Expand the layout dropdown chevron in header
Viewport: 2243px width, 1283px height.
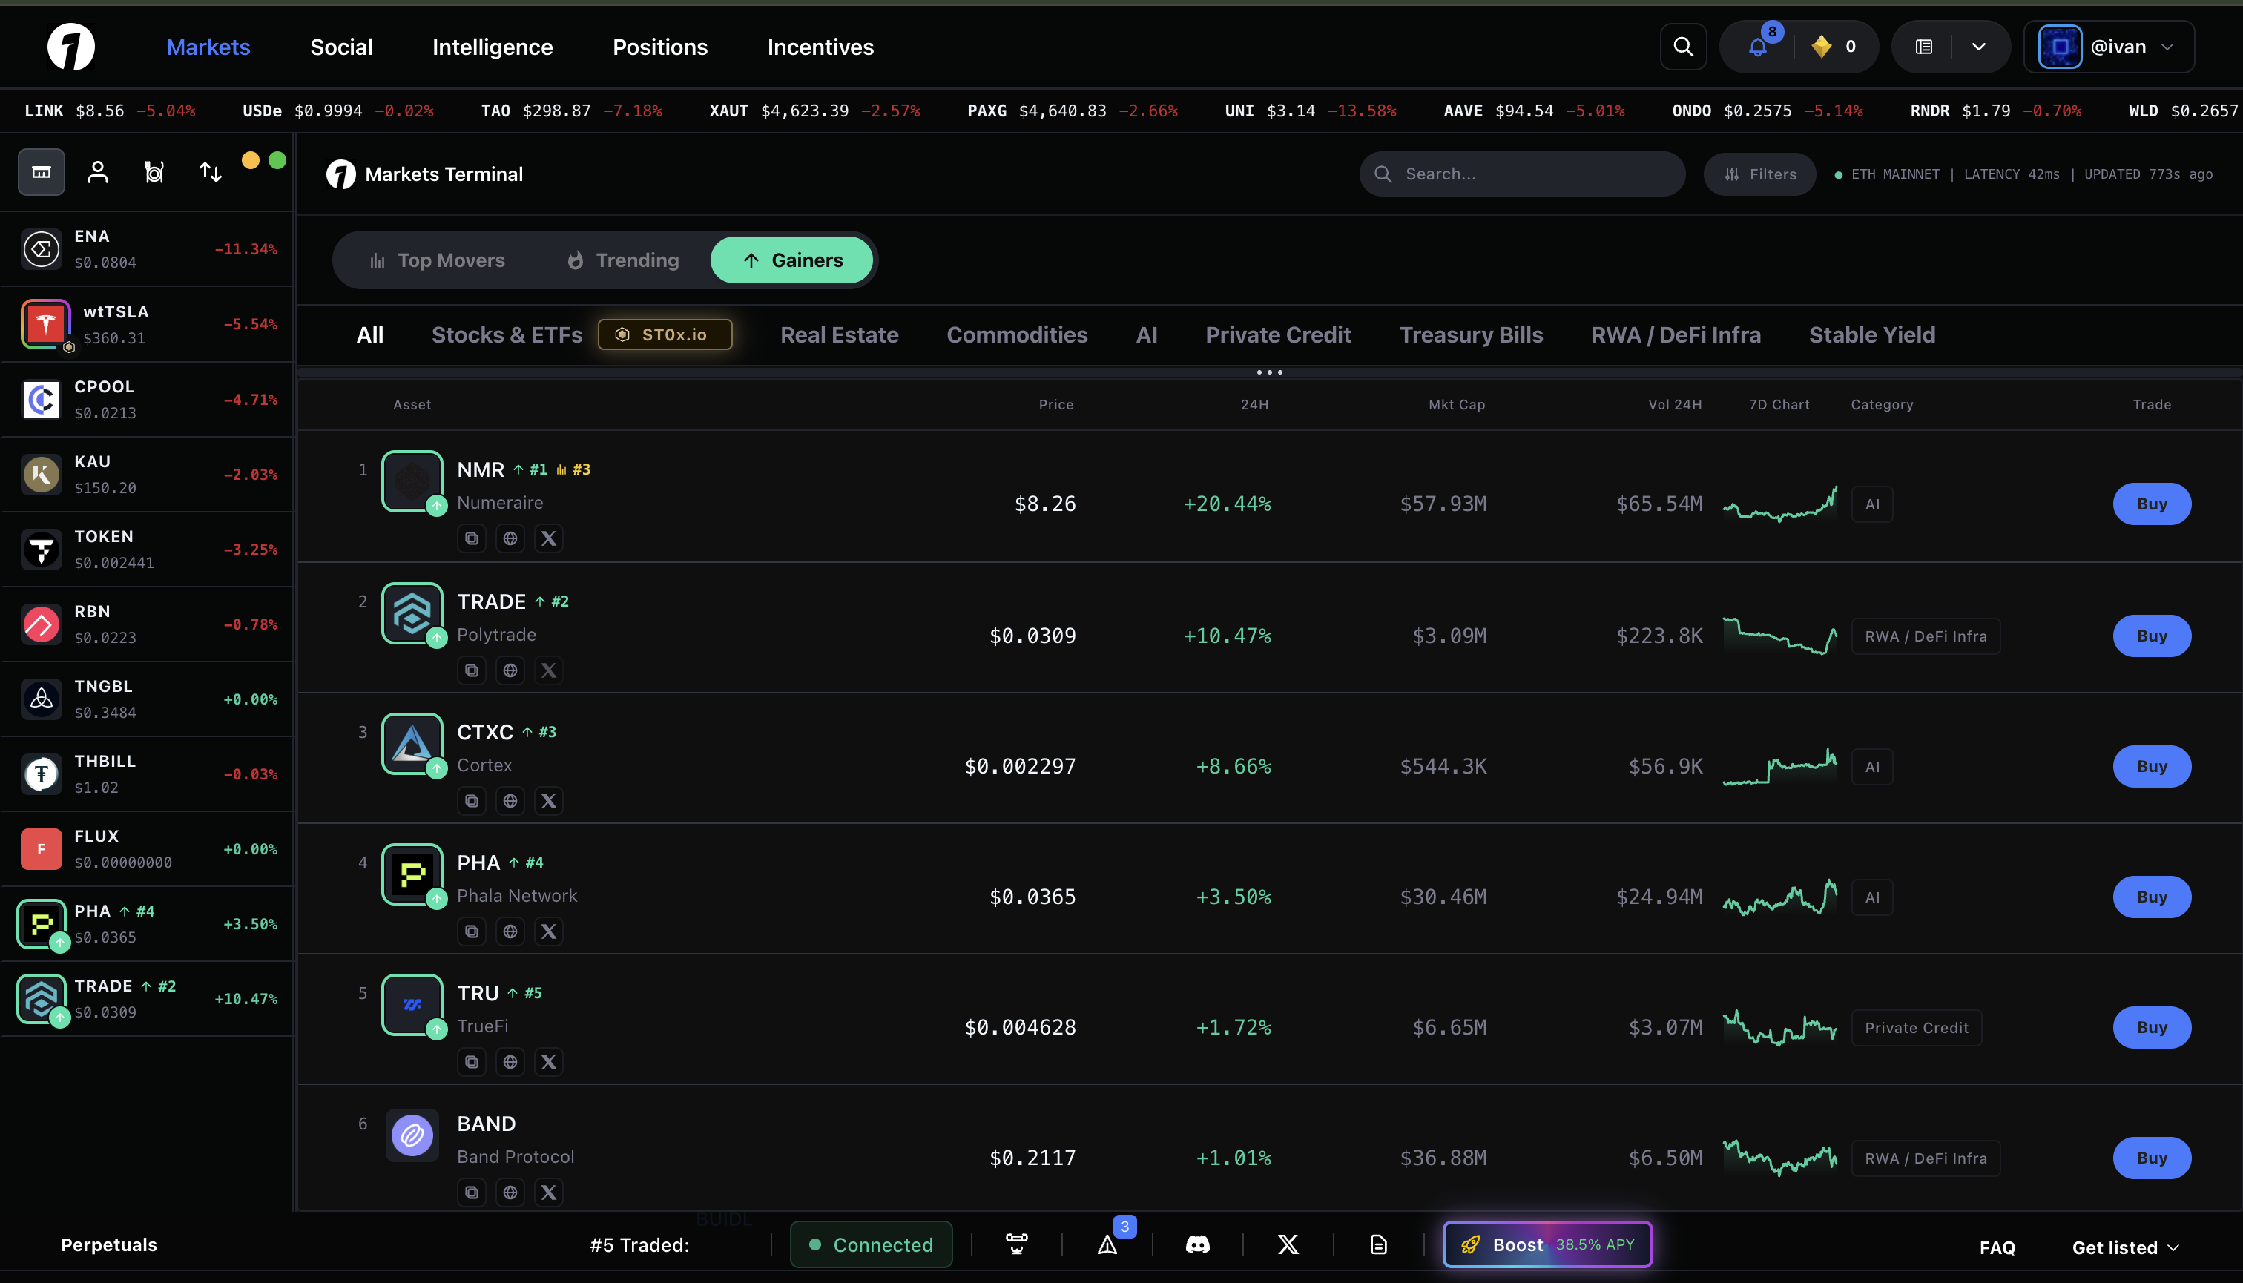point(1979,47)
